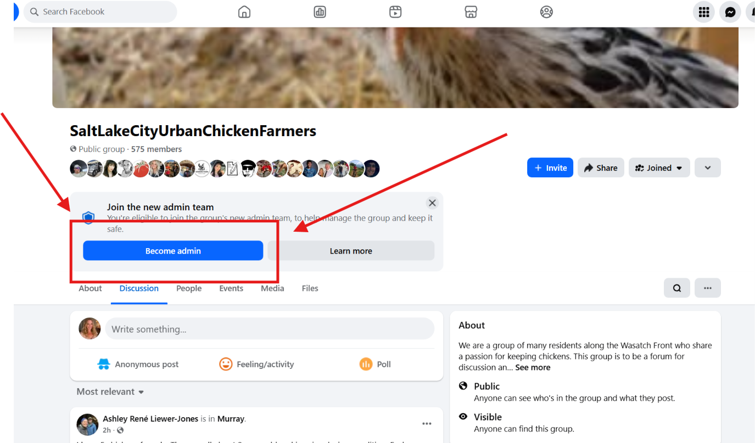The width and height of the screenshot is (755, 443).
Task: Click the Public globe icon in About
Action: click(463, 386)
